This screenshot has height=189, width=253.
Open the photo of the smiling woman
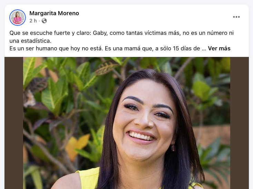tap(127, 123)
